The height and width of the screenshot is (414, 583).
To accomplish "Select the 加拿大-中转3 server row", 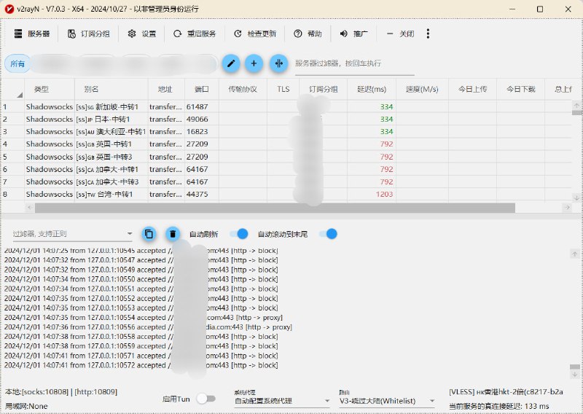I will [x=286, y=181].
